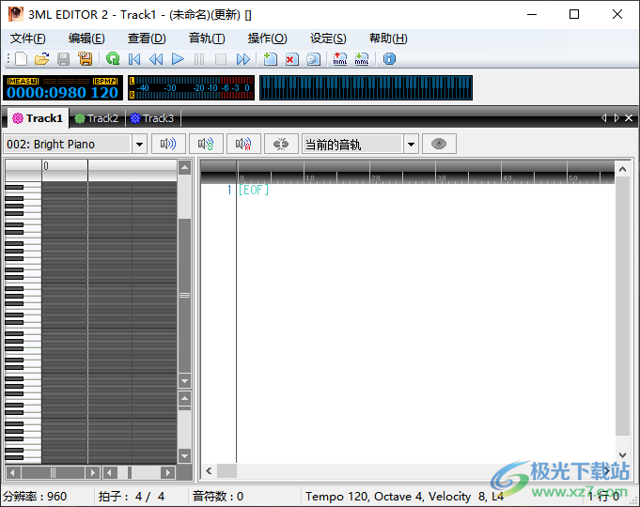Click the Tempo 120, Octave 4 status text
The image size is (640, 507).
(x=405, y=497)
